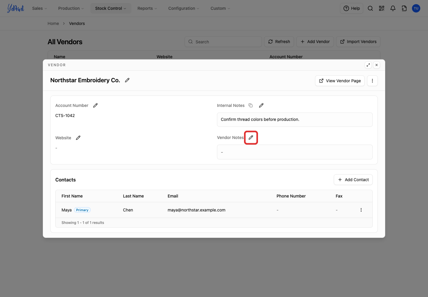Close the vendor dialog
The width and height of the screenshot is (428, 297).
point(377,65)
